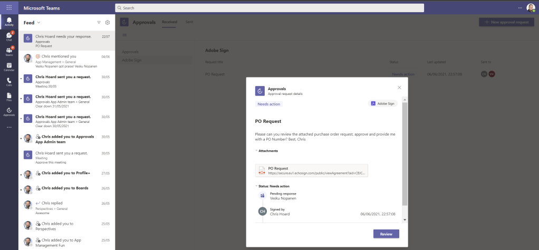Click the feed filter icon
The image size is (539, 250).
click(x=99, y=23)
